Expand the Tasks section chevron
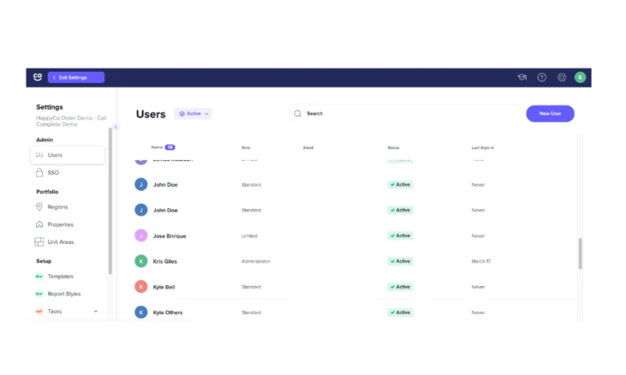 [95, 311]
